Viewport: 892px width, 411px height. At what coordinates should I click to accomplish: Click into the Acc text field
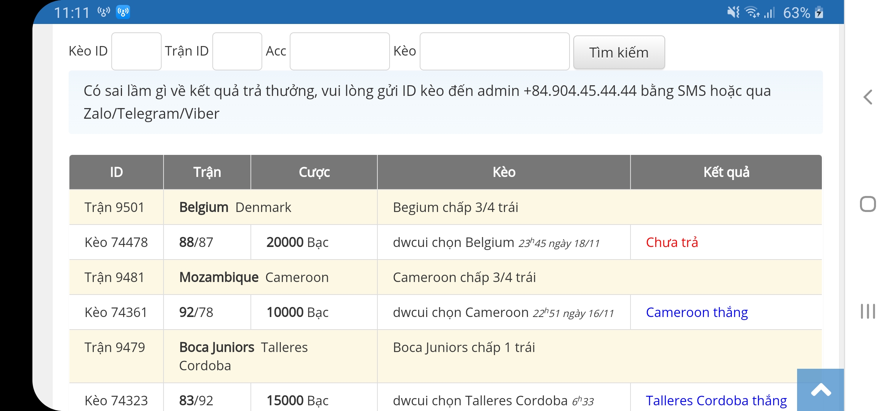339,51
